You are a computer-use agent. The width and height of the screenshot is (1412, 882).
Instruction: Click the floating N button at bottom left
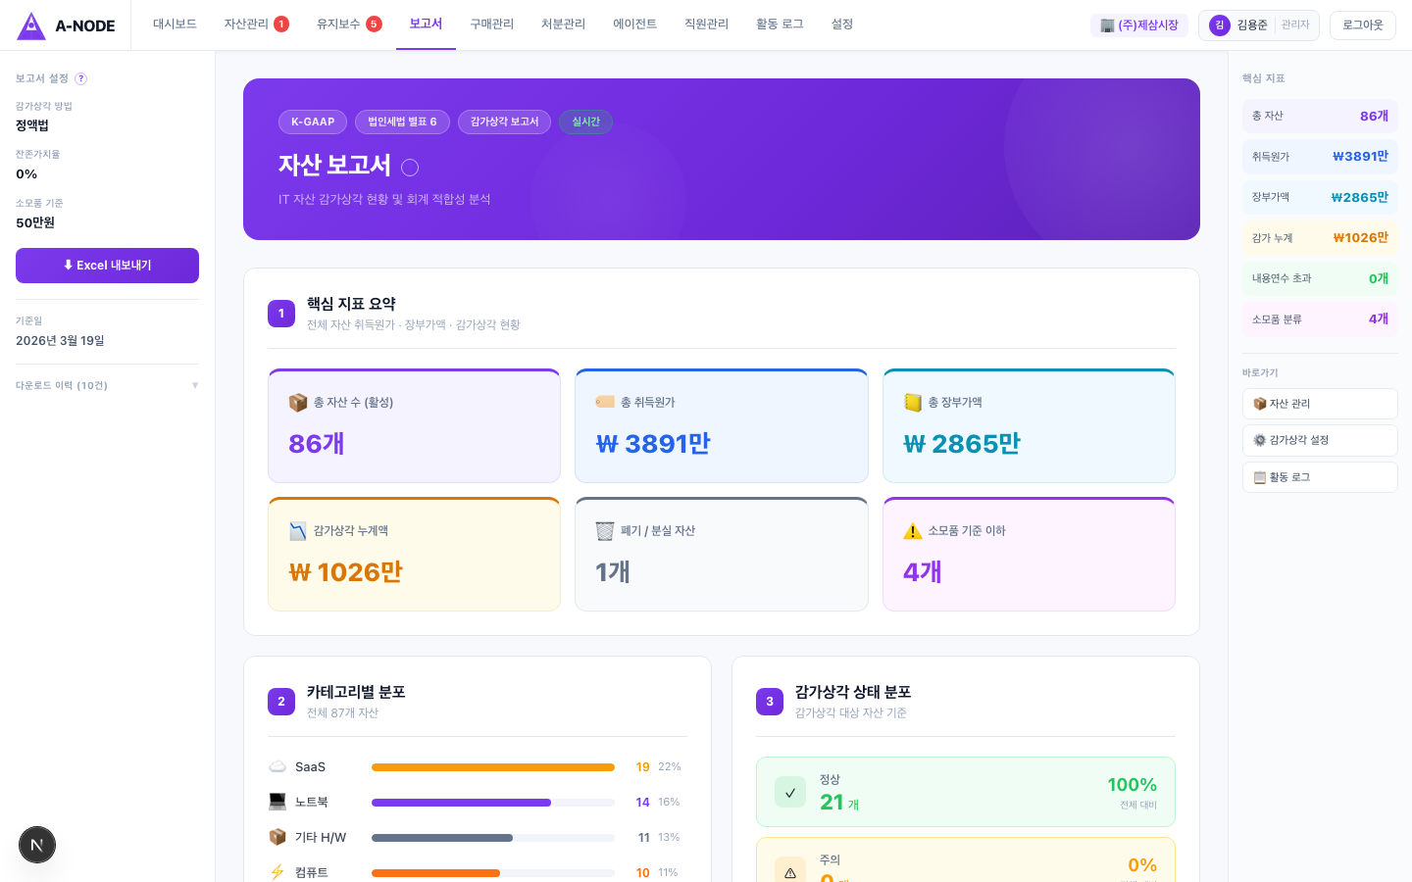pyautogui.click(x=37, y=844)
